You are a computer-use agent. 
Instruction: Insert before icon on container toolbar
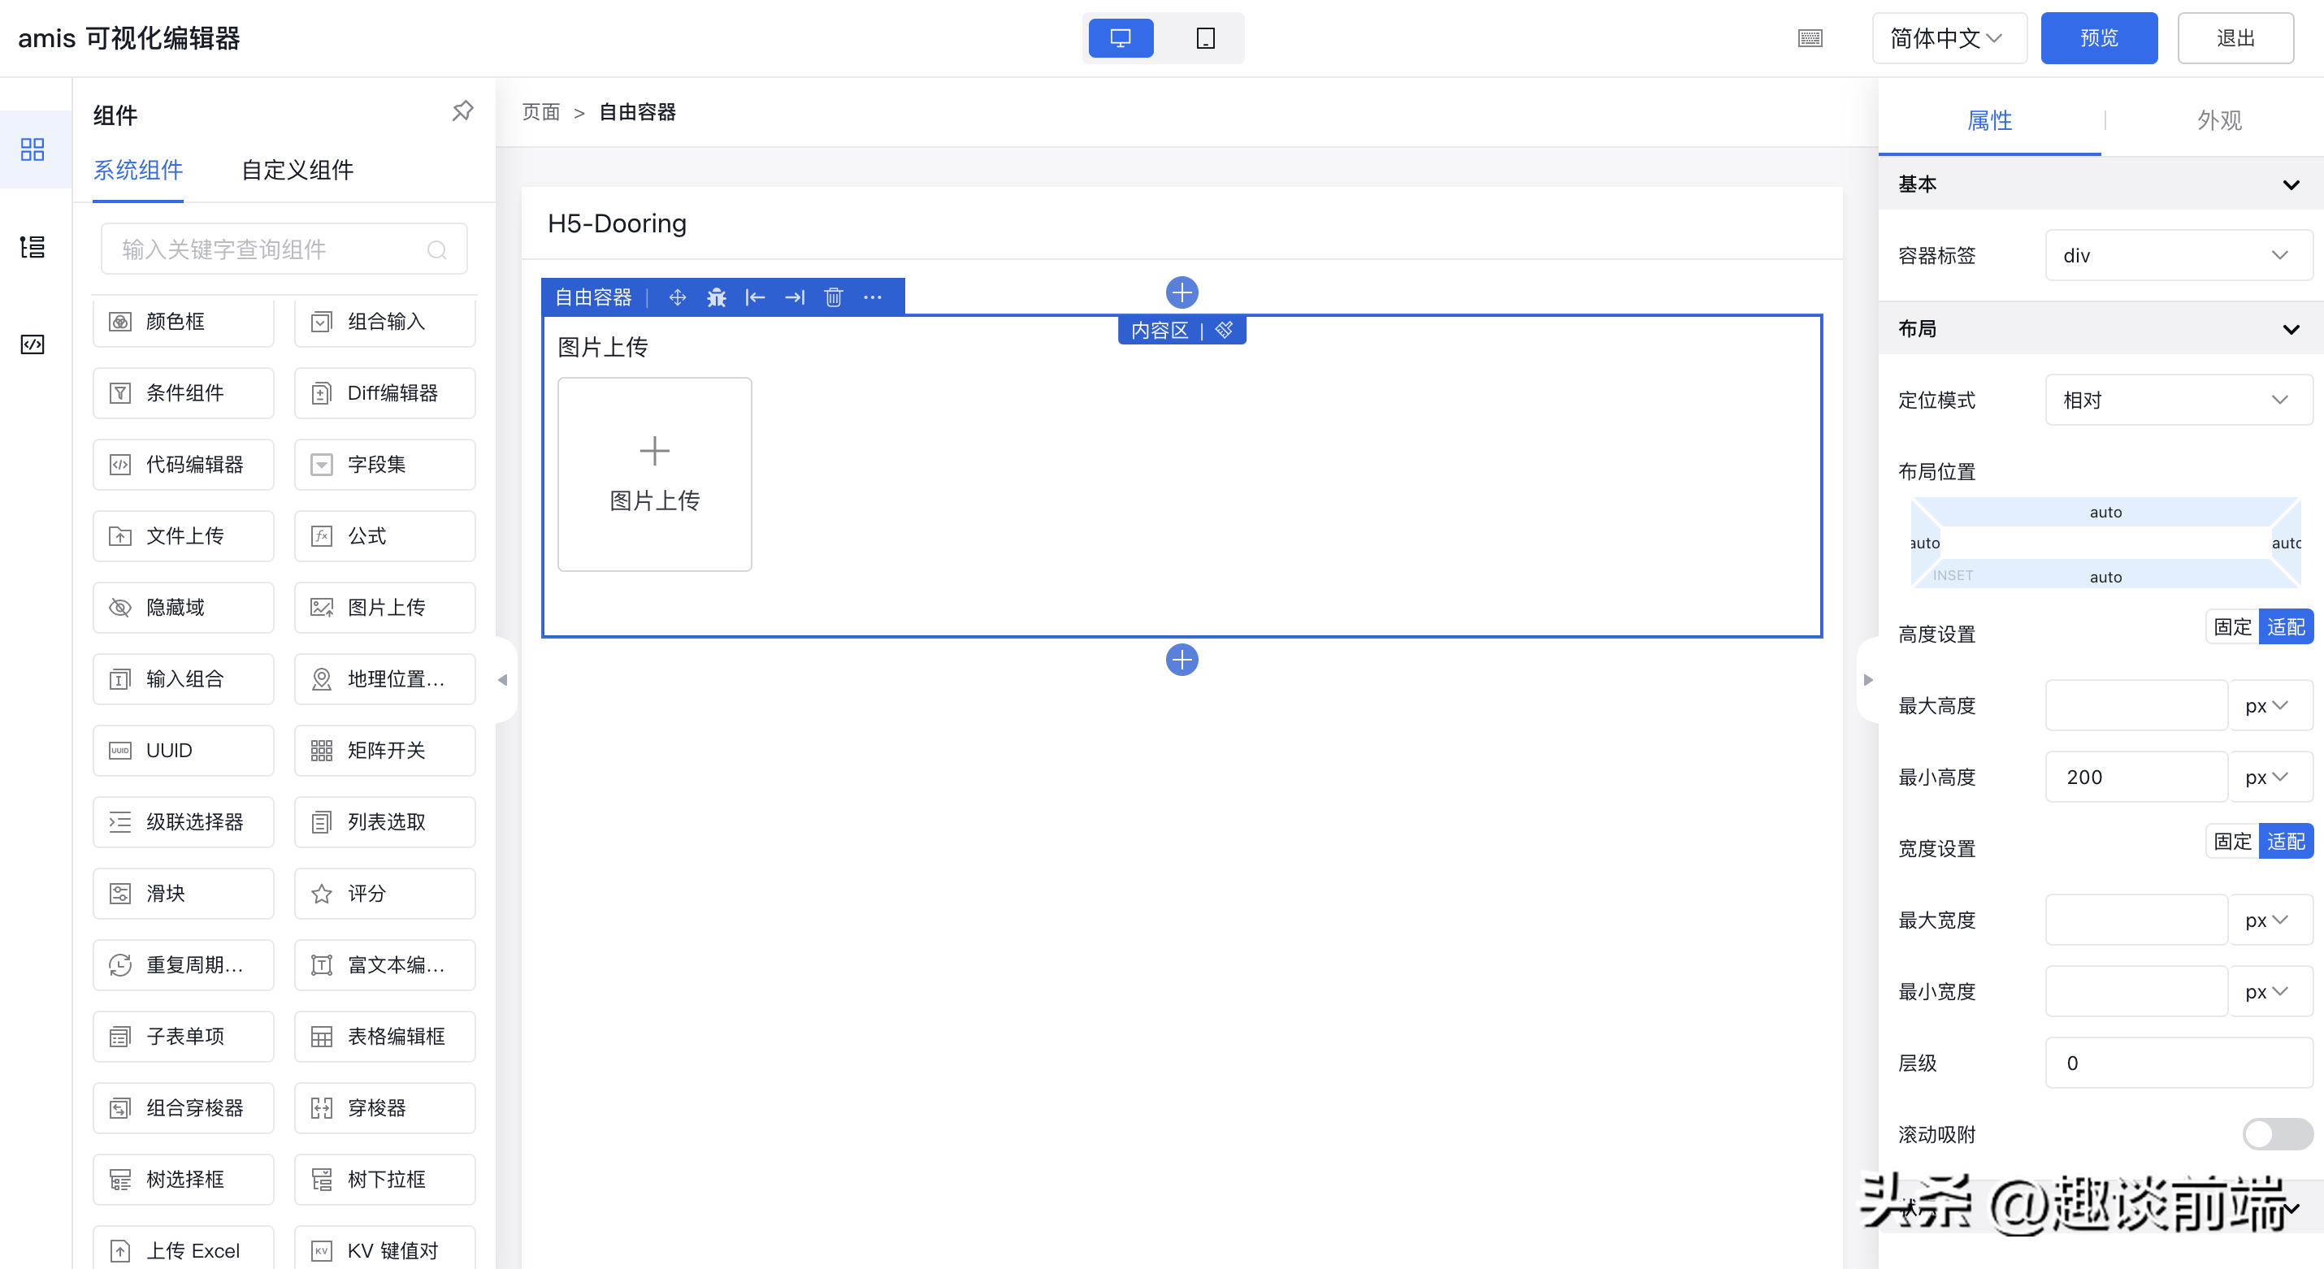click(755, 297)
